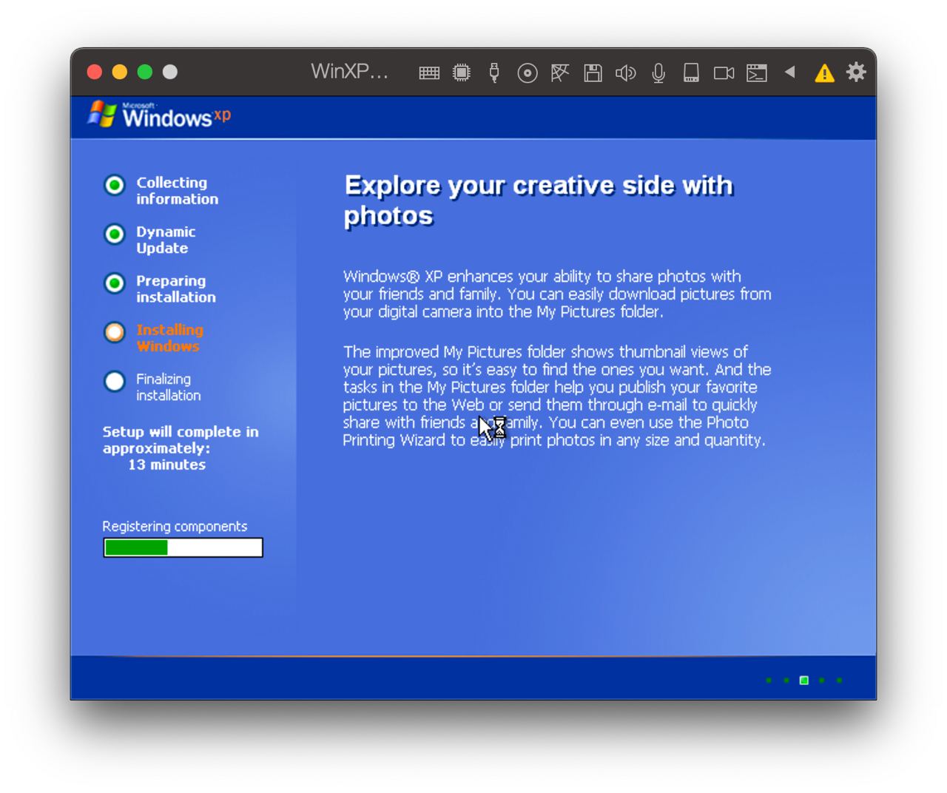
Task: Select the Preparing installation step bullet
Action: (x=115, y=283)
